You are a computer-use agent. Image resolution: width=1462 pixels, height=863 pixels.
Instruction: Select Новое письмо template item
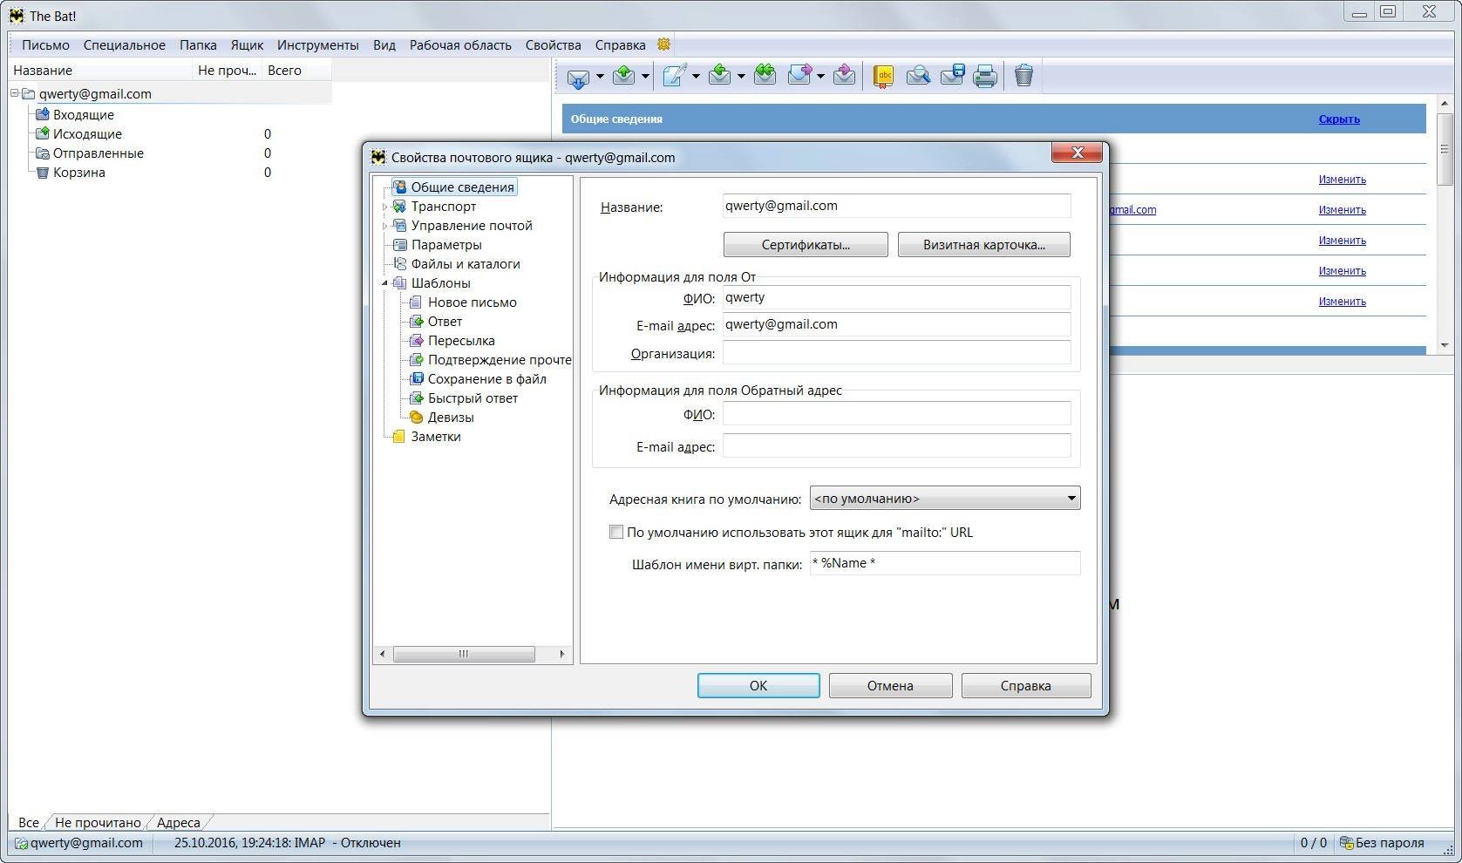pyautogui.click(x=473, y=302)
